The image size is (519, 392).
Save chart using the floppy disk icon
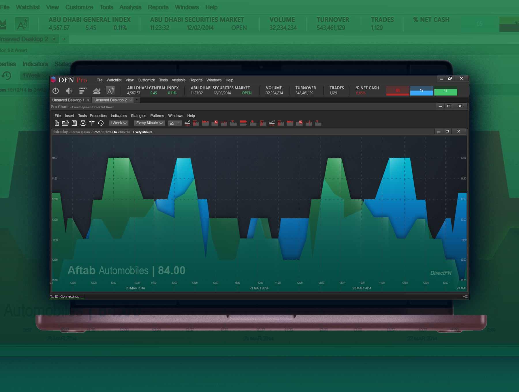(74, 123)
